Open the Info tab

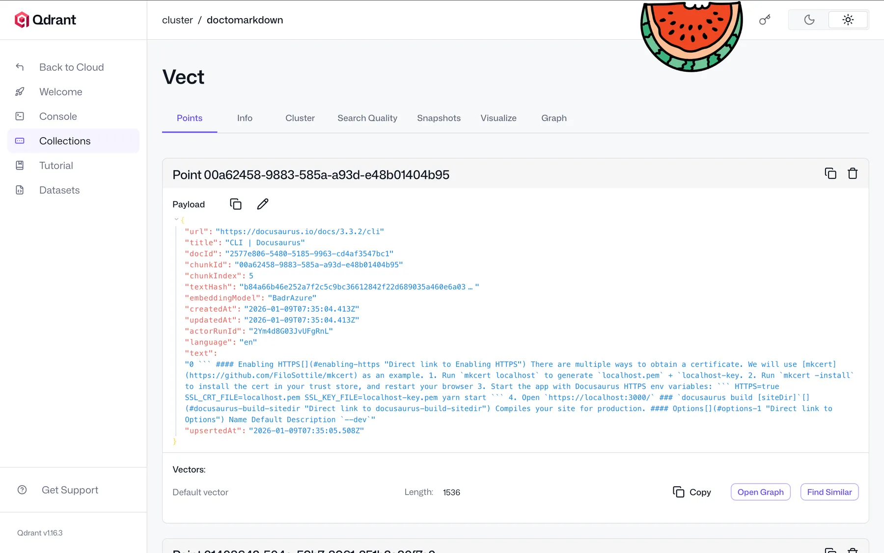pos(245,118)
